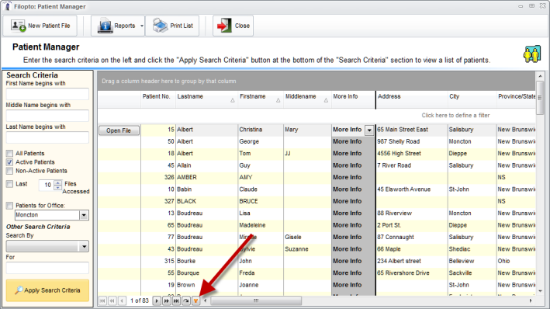Click the horizontal scrollbar's right arrow
Screen dimensions: 550x309
point(531,300)
